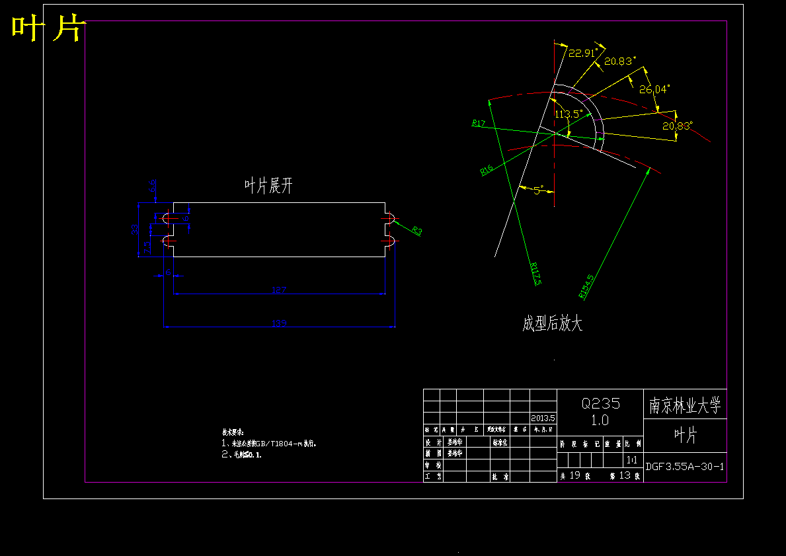786x556 pixels.
Task: Click the 1:1 scale value
Action: point(631,459)
